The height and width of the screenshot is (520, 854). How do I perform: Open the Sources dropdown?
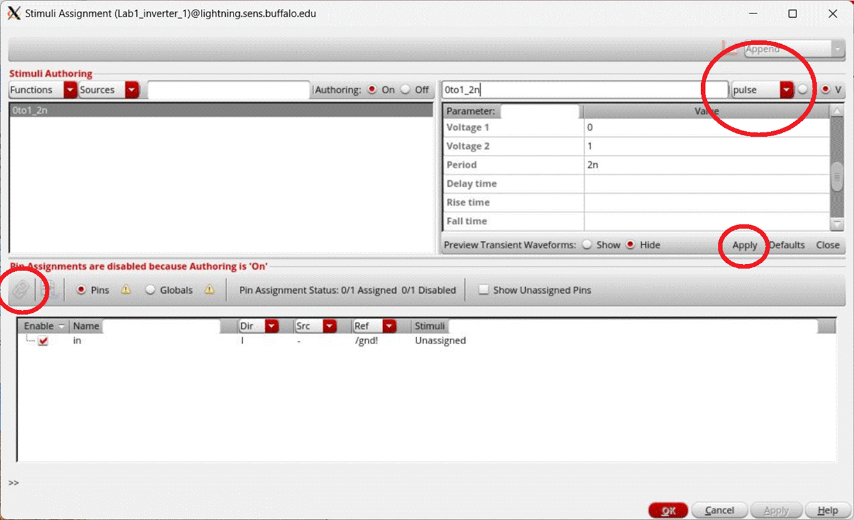(132, 90)
